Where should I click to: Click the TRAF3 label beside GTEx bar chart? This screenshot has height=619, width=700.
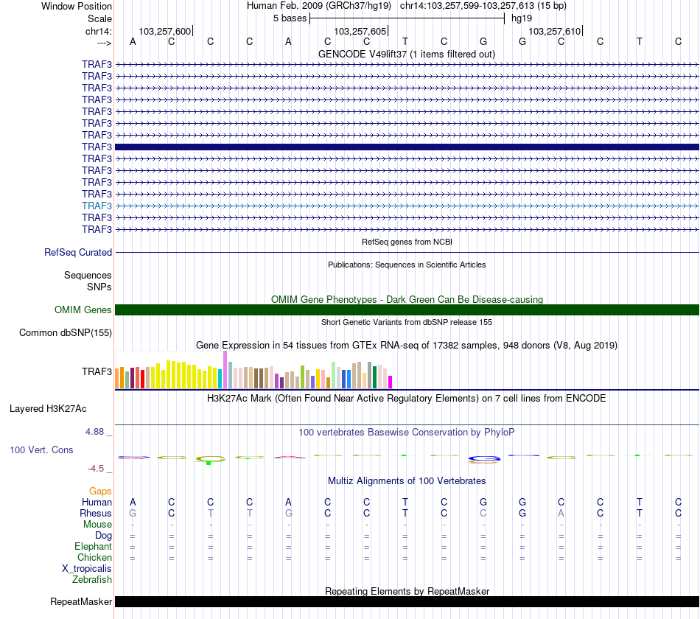(97, 371)
